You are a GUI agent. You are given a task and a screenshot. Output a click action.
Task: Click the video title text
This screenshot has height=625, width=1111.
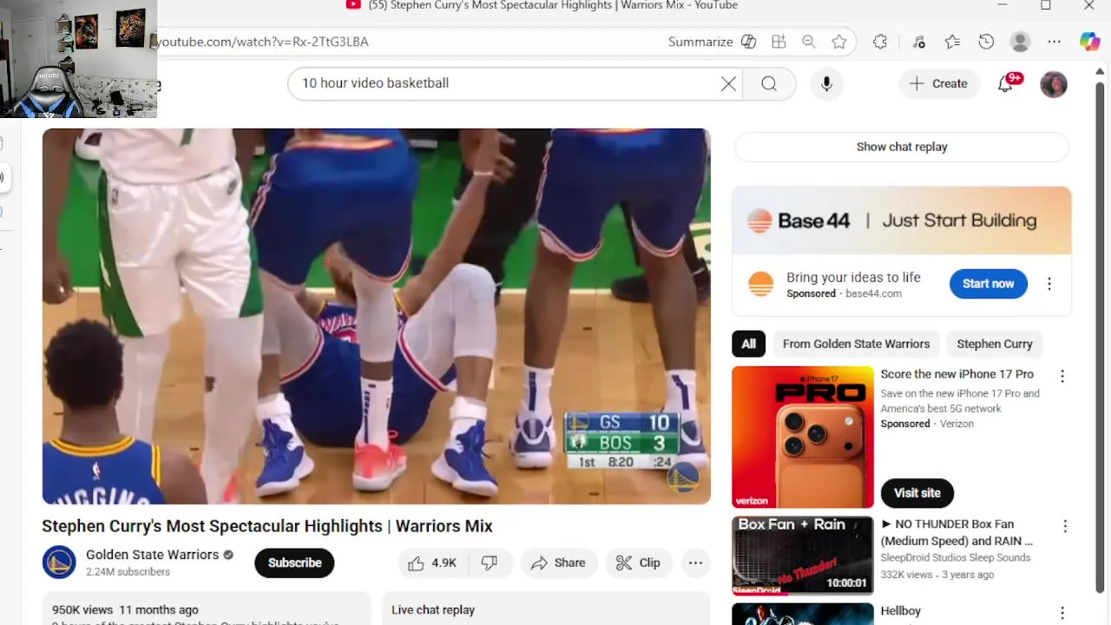click(267, 526)
